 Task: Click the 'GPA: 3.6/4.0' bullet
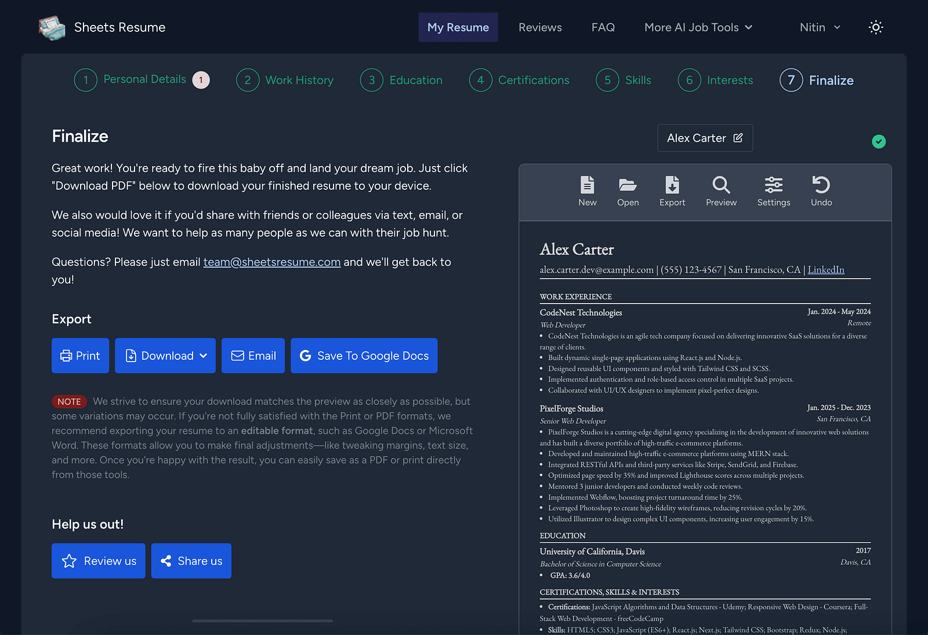pyautogui.click(x=570, y=575)
